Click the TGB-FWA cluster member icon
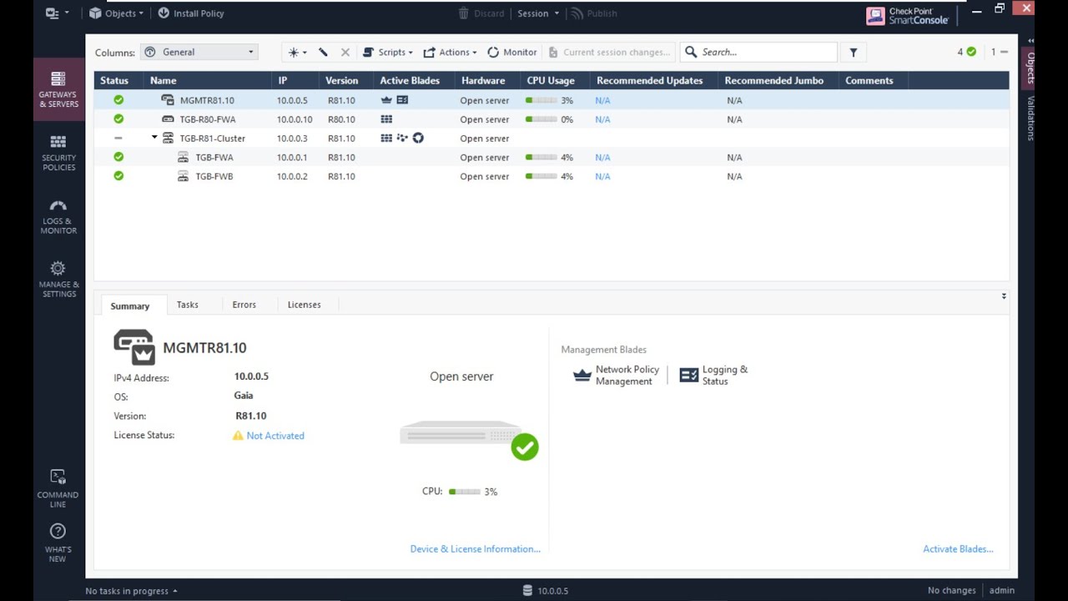This screenshot has height=601, width=1068. click(x=184, y=157)
